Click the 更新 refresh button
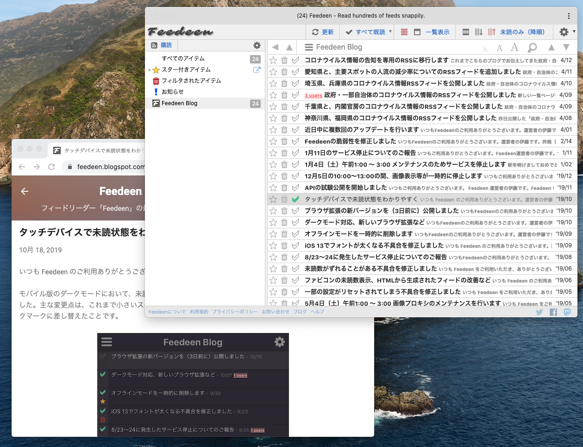 click(x=323, y=32)
